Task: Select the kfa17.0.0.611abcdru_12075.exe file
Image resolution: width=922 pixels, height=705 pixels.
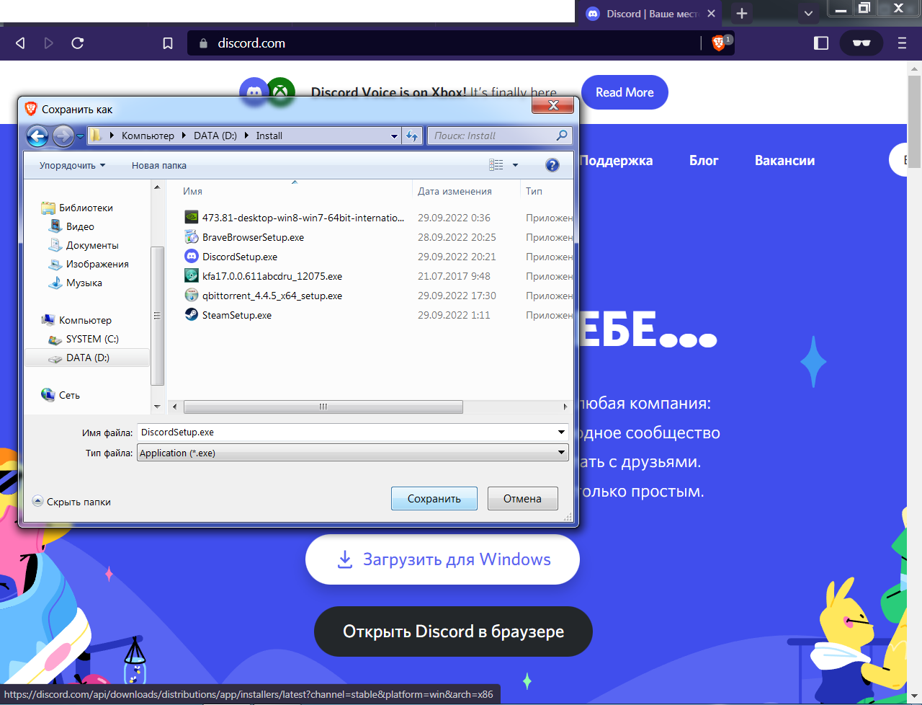Action: click(263, 276)
